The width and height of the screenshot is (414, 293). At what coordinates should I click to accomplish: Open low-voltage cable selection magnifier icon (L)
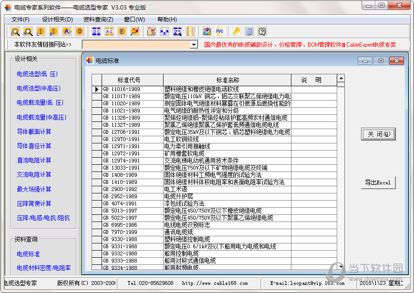coord(15,31)
